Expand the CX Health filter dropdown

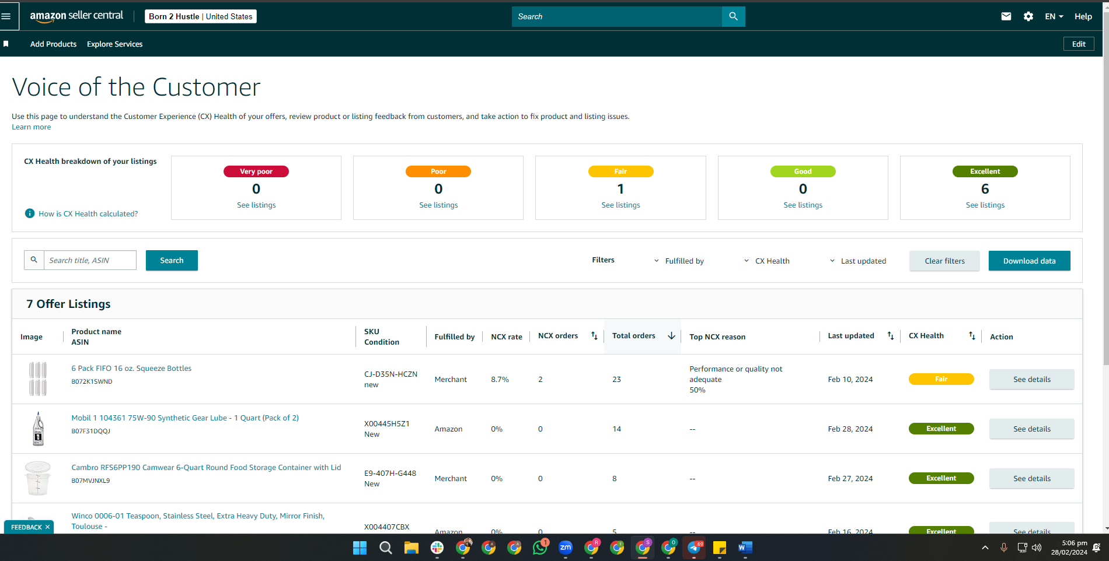[766, 261]
